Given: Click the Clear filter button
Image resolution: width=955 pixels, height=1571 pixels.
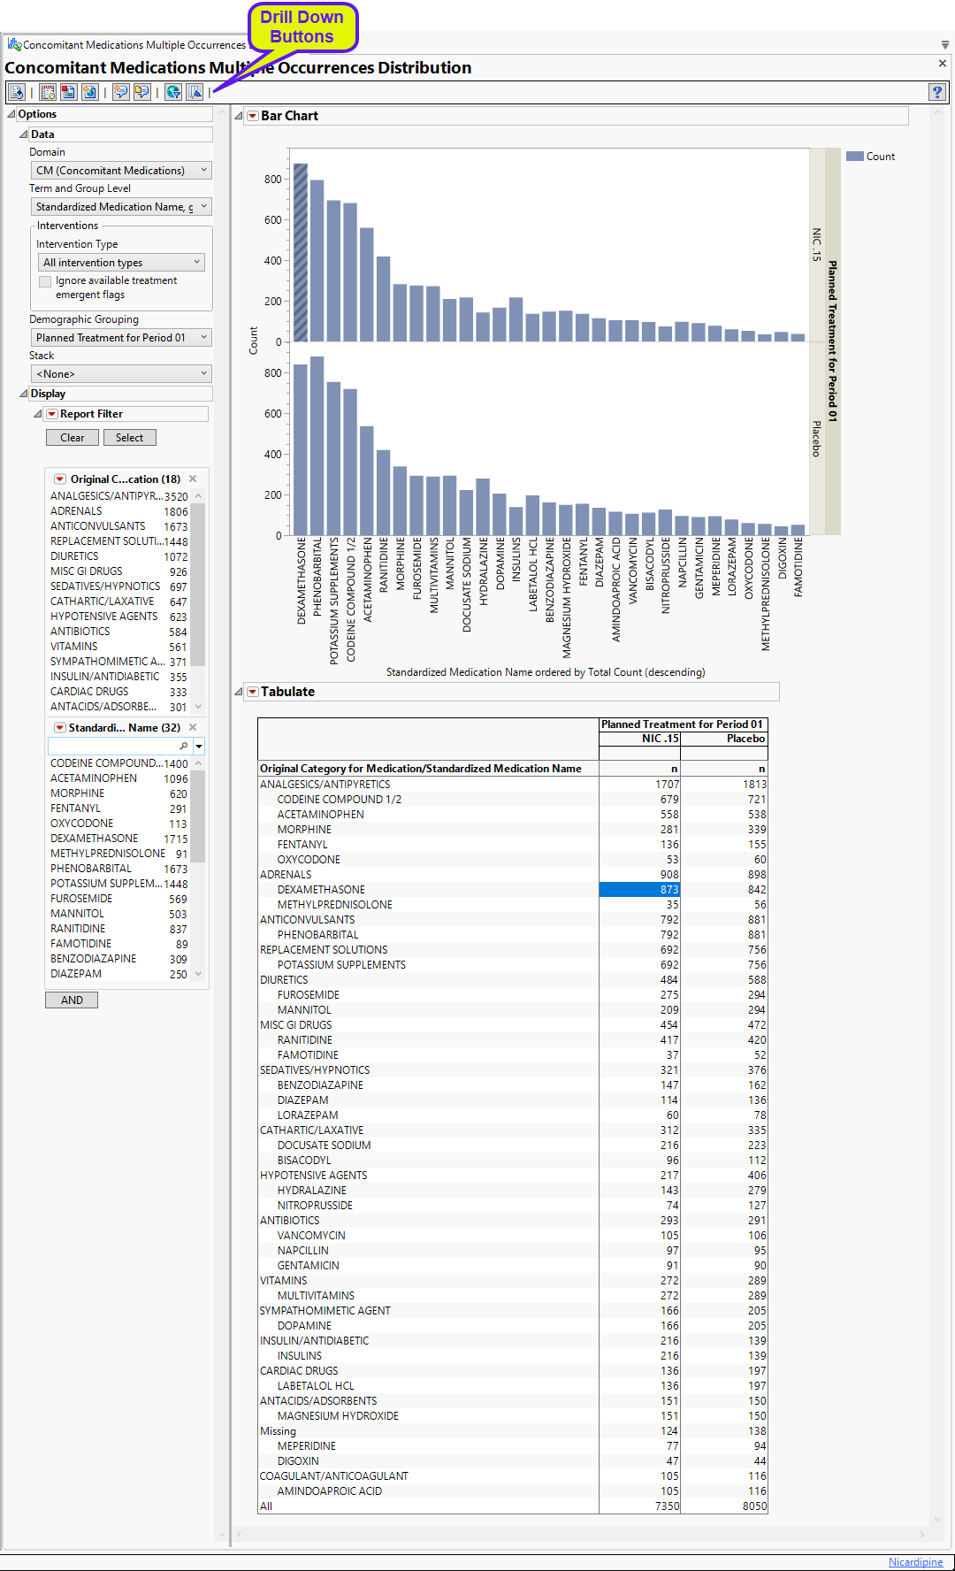Looking at the screenshot, I should [73, 438].
